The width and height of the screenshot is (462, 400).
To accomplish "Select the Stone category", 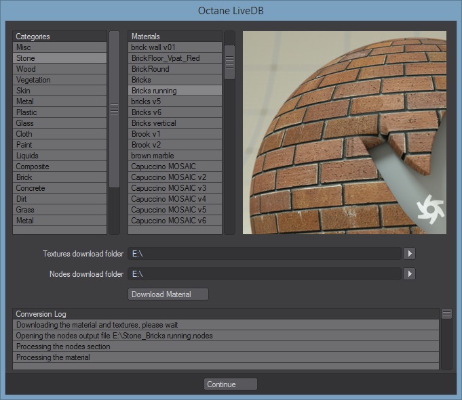I will (60, 58).
